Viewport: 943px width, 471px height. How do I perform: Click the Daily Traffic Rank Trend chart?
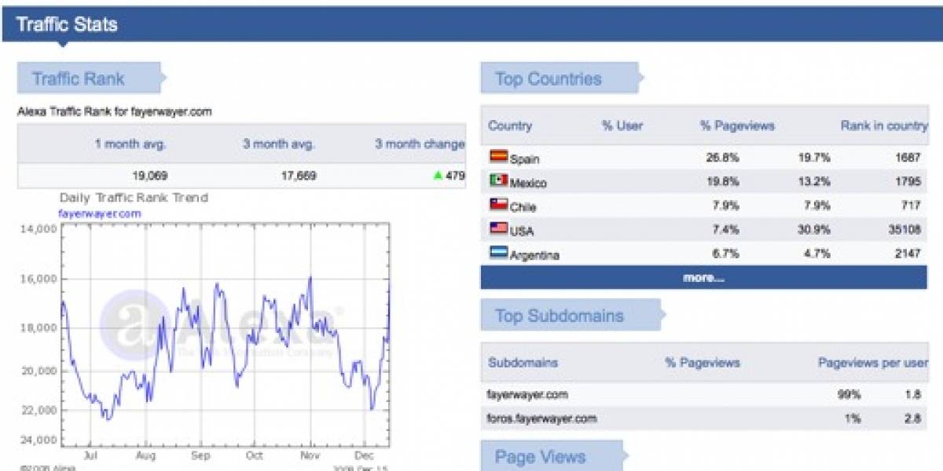[x=226, y=336]
